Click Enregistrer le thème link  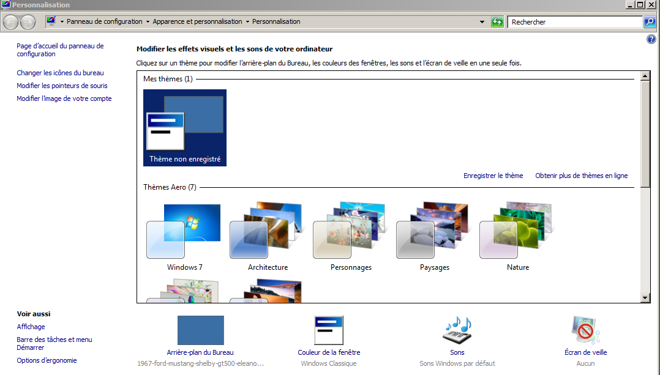[x=493, y=176]
